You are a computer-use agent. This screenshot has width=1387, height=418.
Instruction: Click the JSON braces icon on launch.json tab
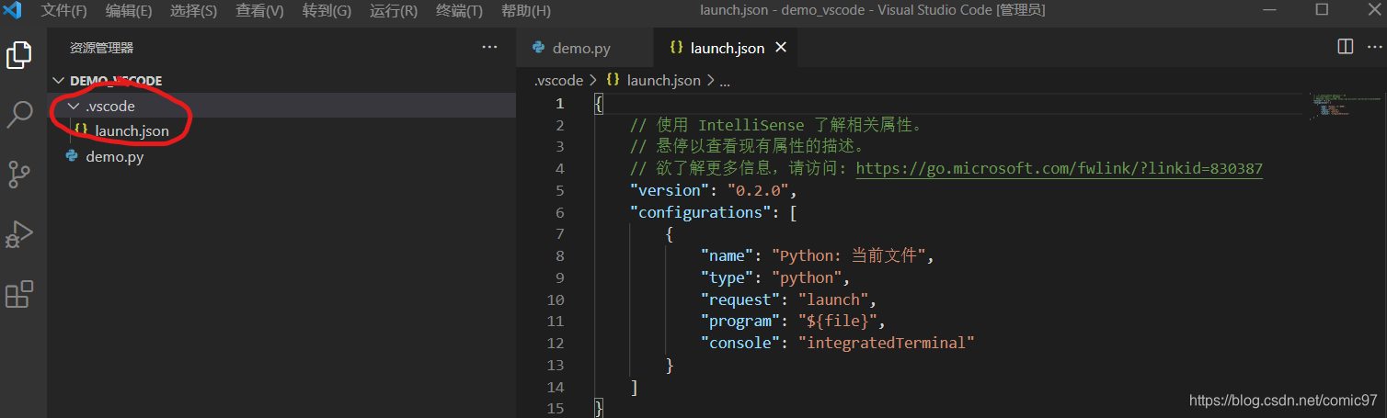tap(677, 48)
